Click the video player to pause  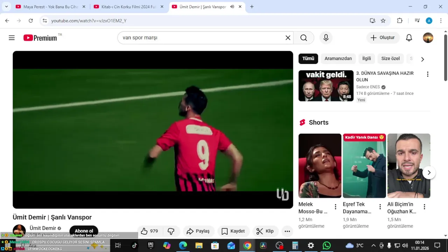coord(153,130)
